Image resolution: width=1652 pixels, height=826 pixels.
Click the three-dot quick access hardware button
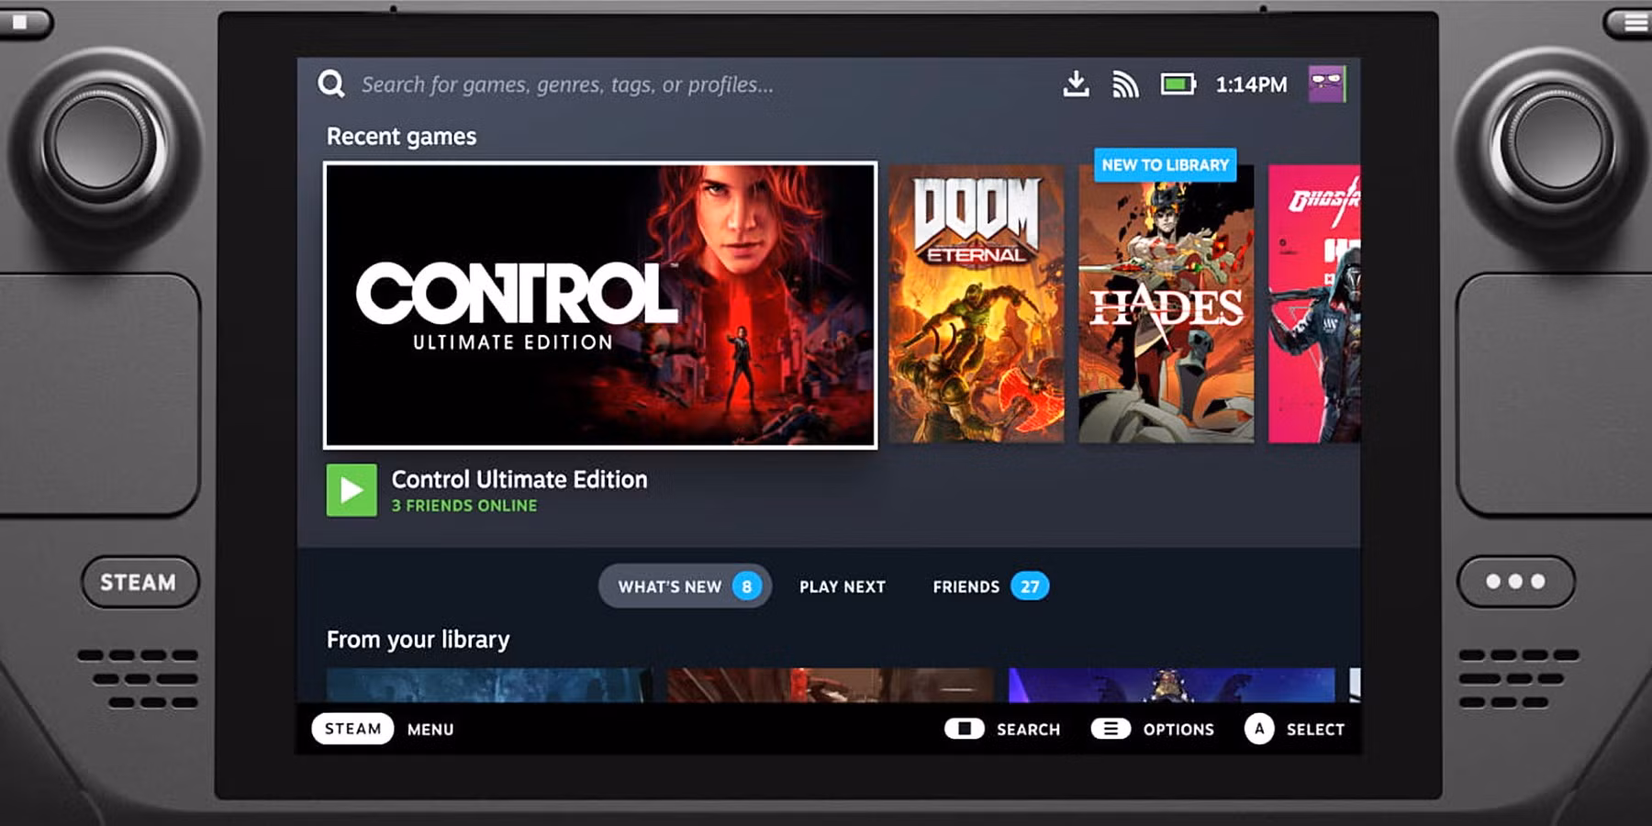coord(1516,582)
